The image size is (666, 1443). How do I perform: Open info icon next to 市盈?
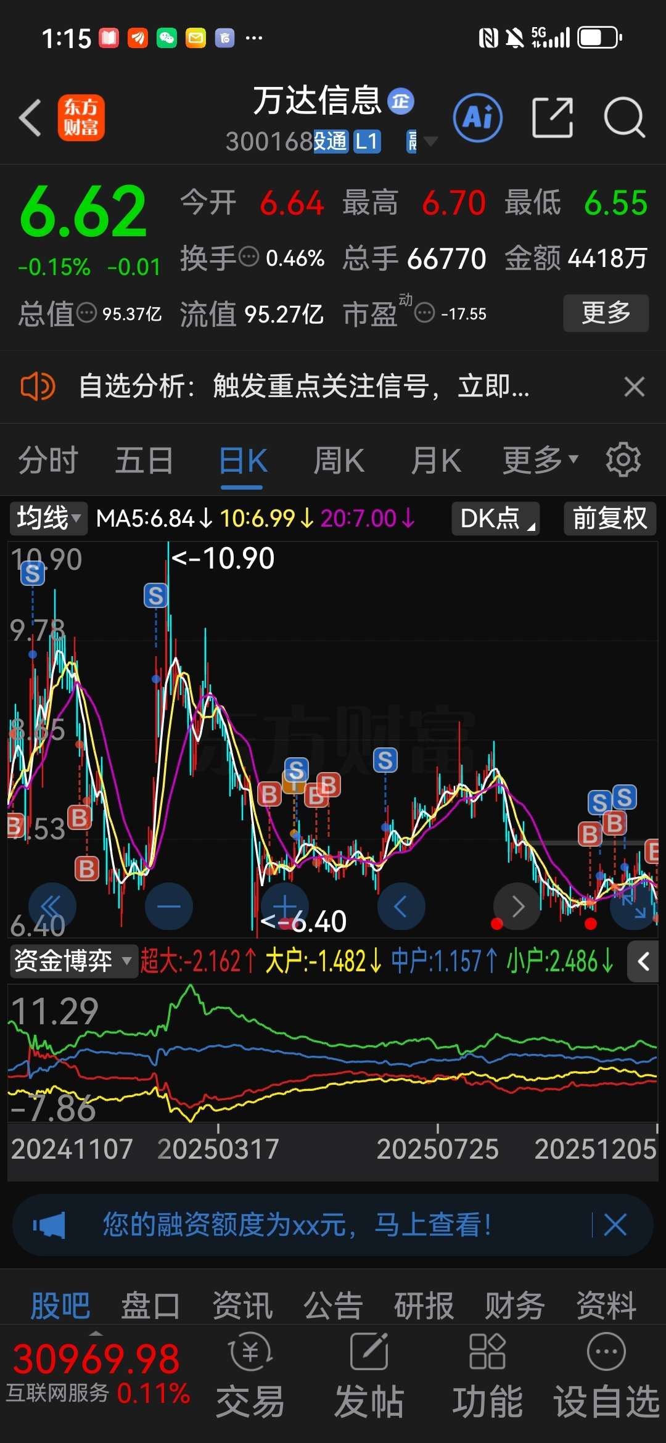pyautogui.click(x=424, y=313)
